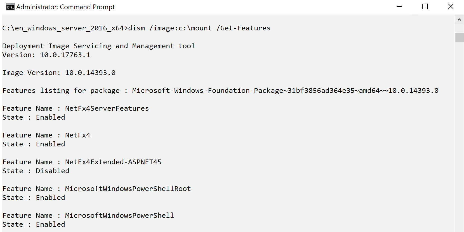The height and width of the screenshot is (232, 464).
Task: Click the DISM tool version 10.0.17763.1
Action: click(65, 55)
